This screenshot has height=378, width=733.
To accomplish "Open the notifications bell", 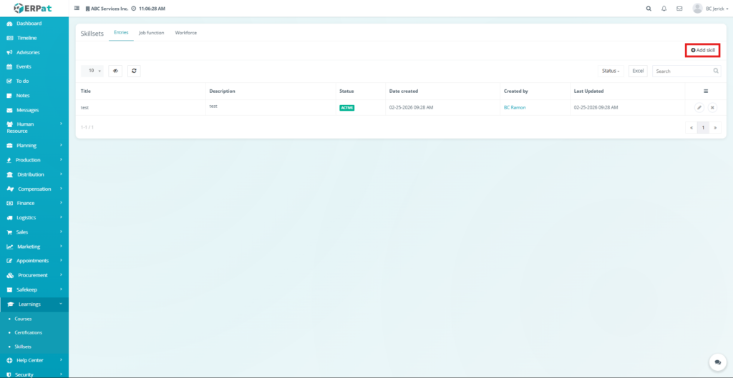I will click(664, 9).
